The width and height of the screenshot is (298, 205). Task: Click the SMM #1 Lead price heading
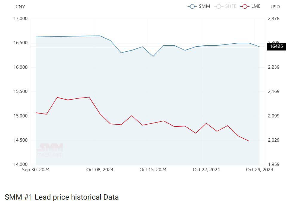(62, 197)
